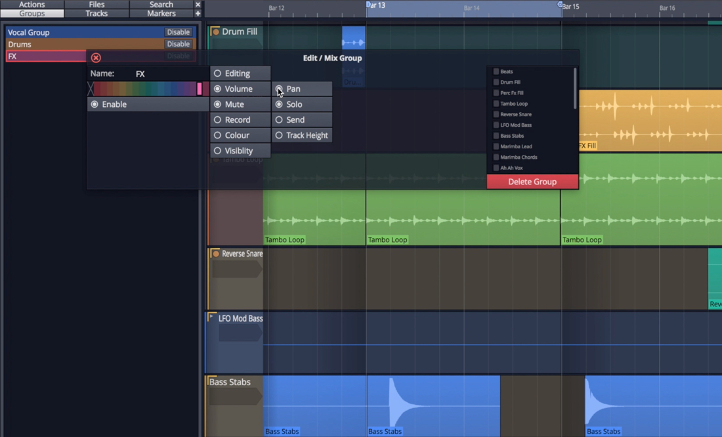Screen dimensions: 722x437
Task: Open the Markers tab
Action: click(161, 13)
